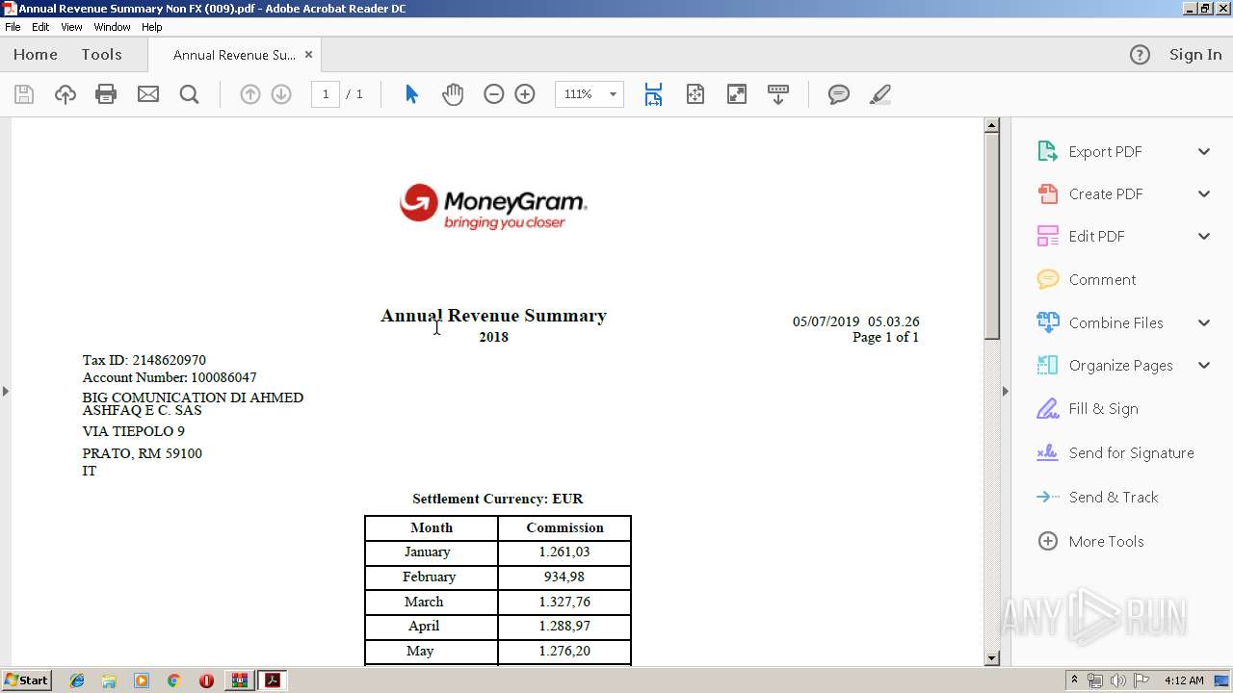Open the Window menu

[x=112, y=27]
